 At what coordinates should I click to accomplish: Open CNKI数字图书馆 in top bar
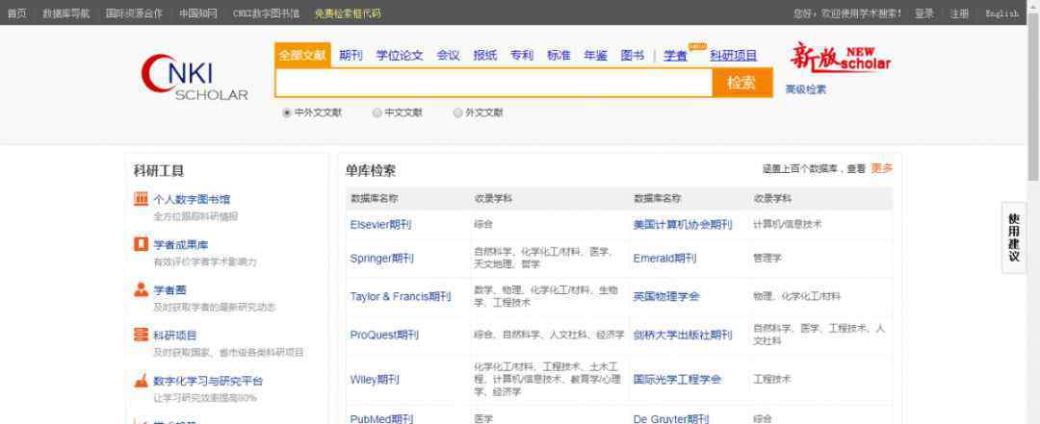tap(266, 13)
